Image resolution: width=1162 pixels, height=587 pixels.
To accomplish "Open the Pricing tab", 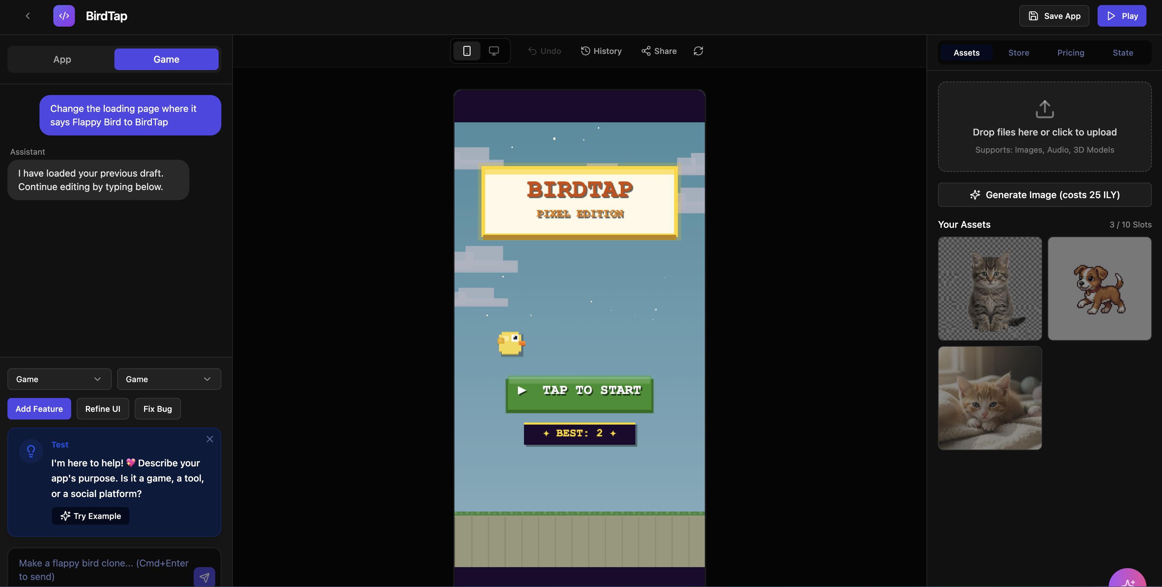I will click(1071, 53).
